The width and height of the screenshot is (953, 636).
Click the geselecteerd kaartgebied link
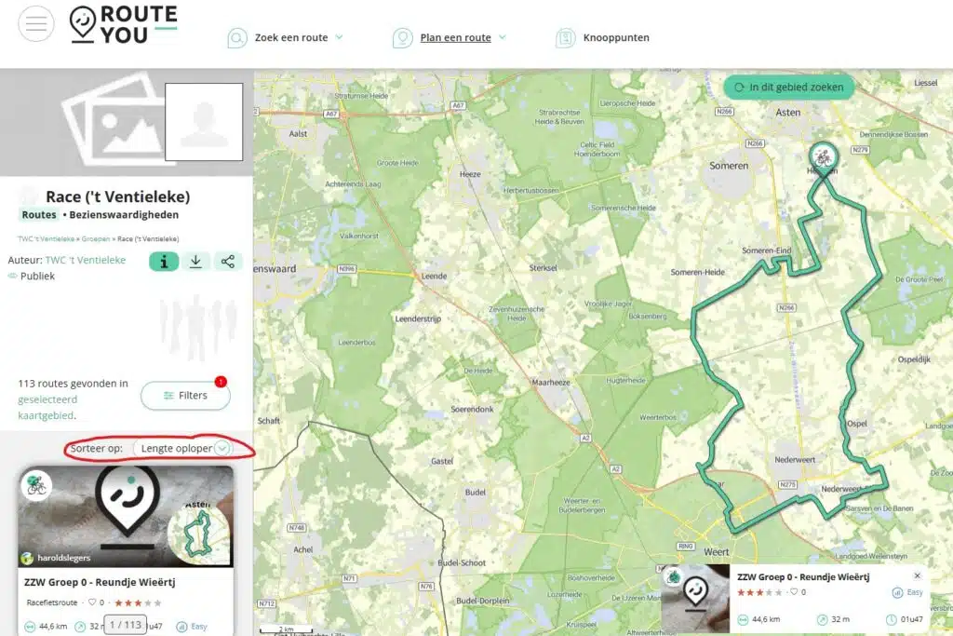pyautogui.click(x=47, y=407)
